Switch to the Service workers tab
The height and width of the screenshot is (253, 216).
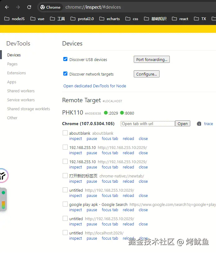pyautogui.click(x=21, y=100)
